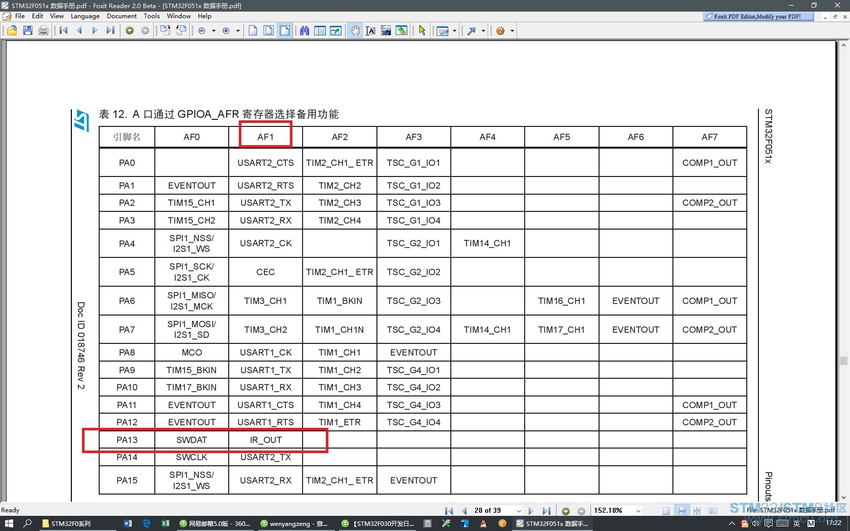Rotate page clockwise via toolbar icon
The height and width of the screenshot is (531, 850).
165,31
